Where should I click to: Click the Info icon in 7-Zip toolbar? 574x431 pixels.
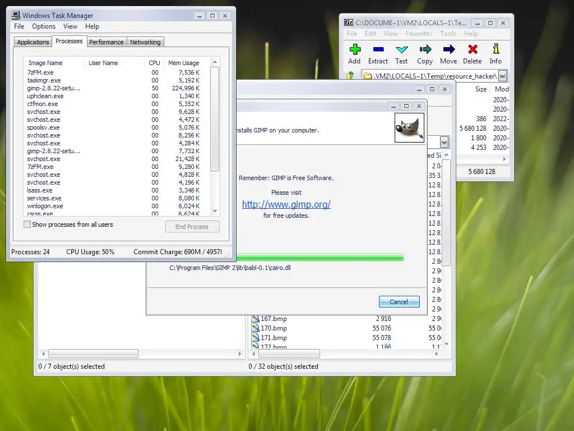click(496, 49)
